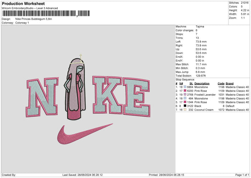
Task: Click the letter K in the embroidery preview
Action: (107, 95)
